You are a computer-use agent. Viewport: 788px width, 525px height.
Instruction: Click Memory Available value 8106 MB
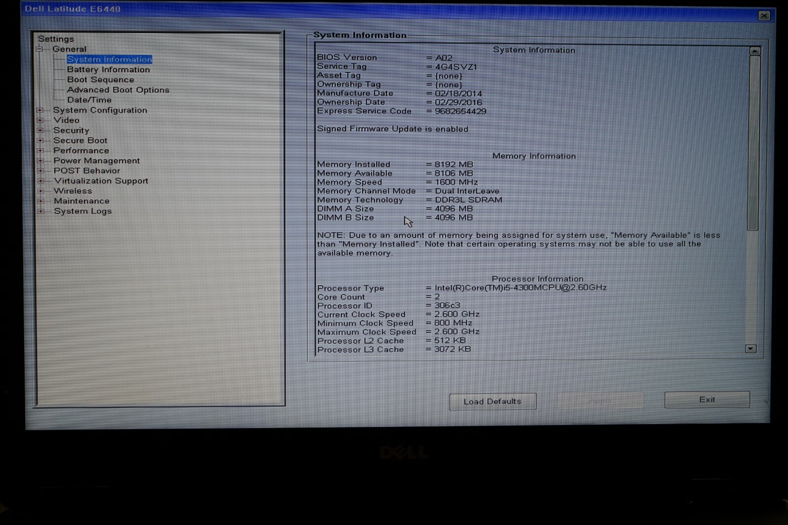[x=454, y=173]
